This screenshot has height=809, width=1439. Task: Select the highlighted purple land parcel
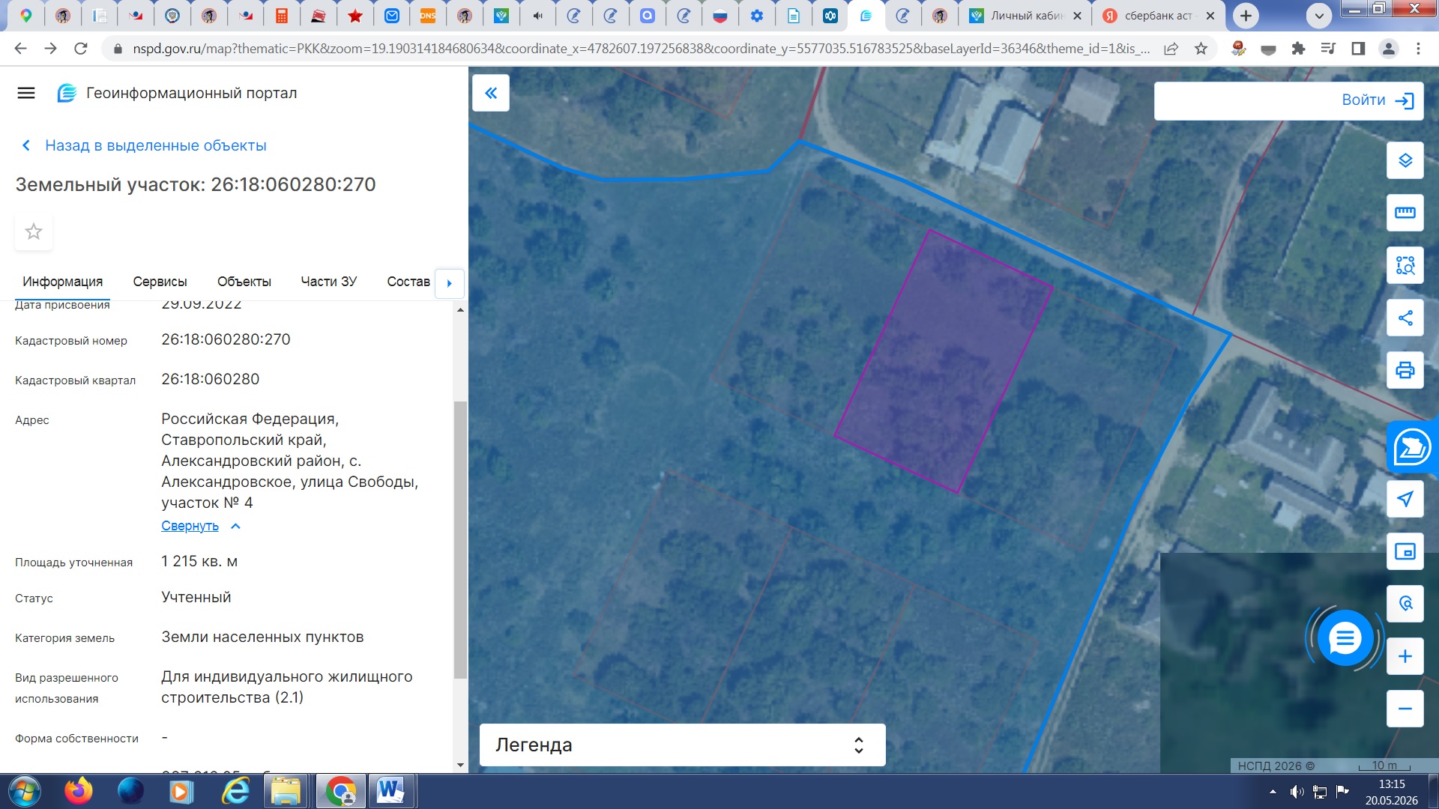[944, 362]
